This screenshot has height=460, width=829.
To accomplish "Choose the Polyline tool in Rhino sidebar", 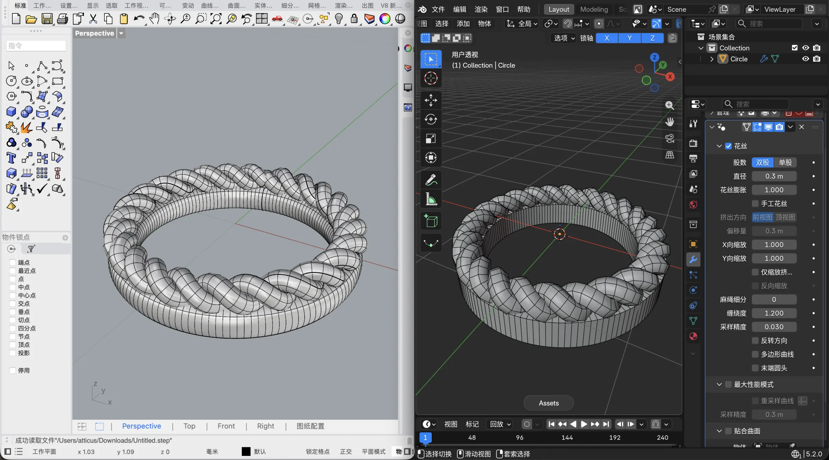I will [x=42, y=66].
